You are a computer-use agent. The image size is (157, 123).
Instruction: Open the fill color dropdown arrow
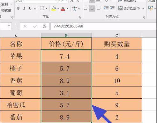pyautogui.click(x=58, y=8)
